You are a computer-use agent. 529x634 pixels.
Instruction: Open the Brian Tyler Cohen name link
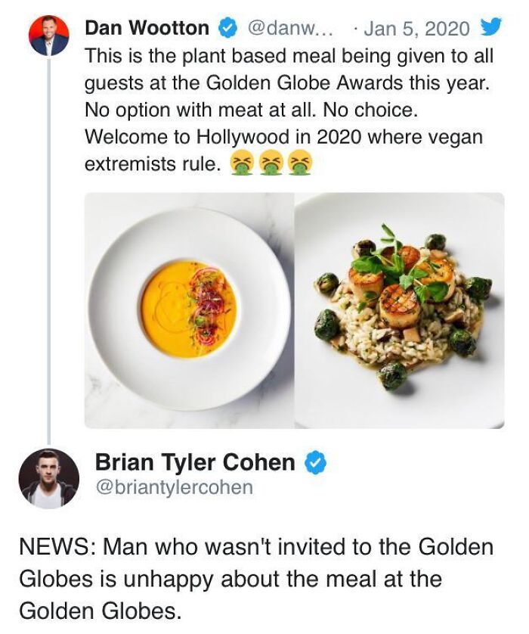[x=196, y=462]
